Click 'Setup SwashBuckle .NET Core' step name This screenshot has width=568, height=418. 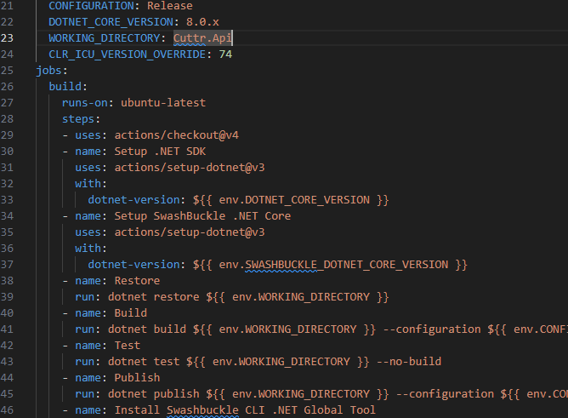(x=202, y=216)
